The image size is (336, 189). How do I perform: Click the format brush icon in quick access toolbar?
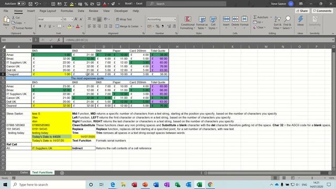[x=113, y=4]
